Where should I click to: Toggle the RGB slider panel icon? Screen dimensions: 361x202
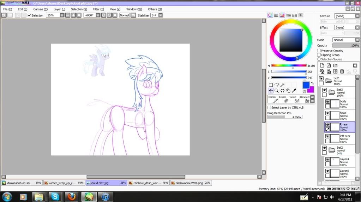[x=276, y=15]
